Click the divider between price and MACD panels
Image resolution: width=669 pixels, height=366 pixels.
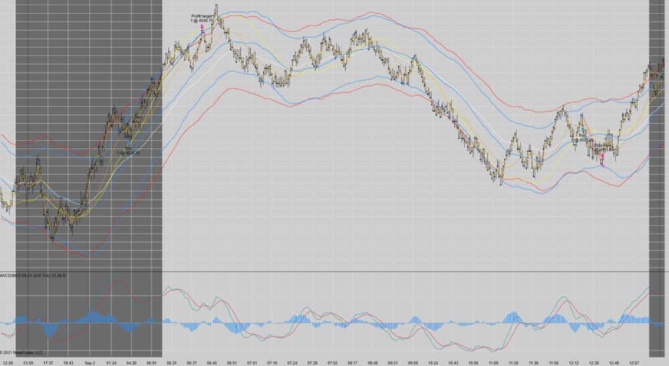click(334, 272)
